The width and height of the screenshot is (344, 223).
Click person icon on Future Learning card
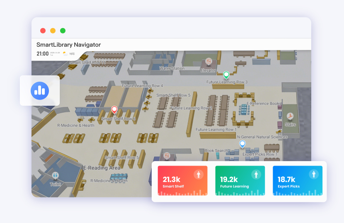[257, 174]
